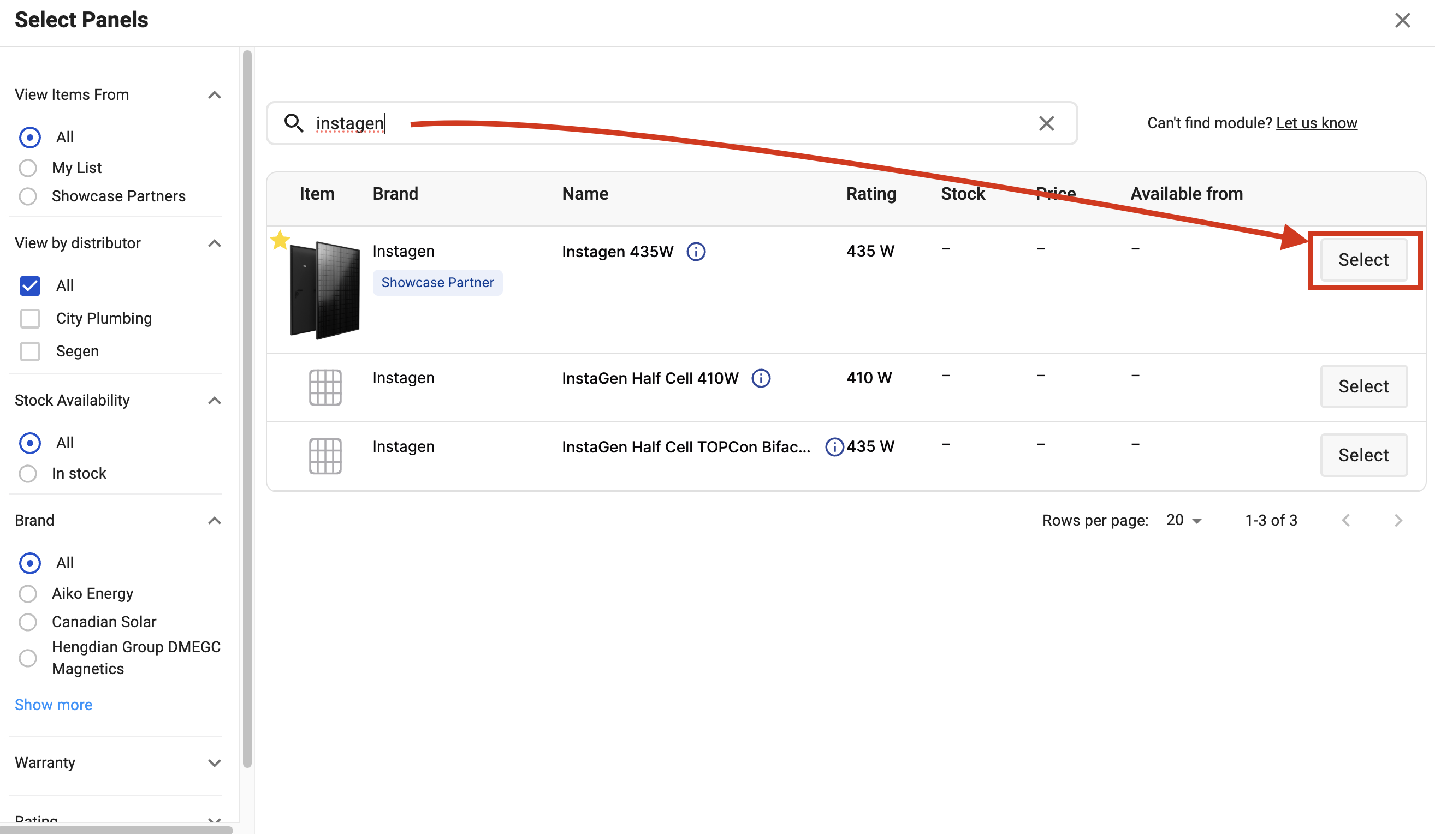Clear the instagen search text
Screen dimensions: 1435x834
[x=1046, y=123]
